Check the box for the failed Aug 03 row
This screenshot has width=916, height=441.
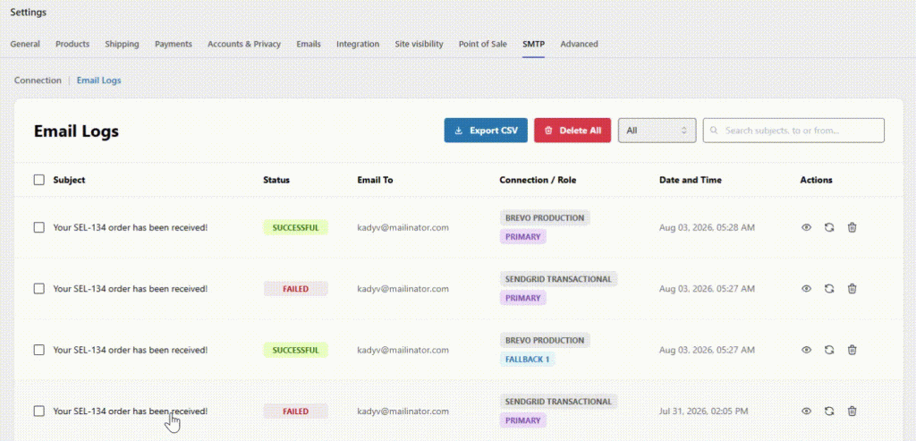[x=39, y=289]
